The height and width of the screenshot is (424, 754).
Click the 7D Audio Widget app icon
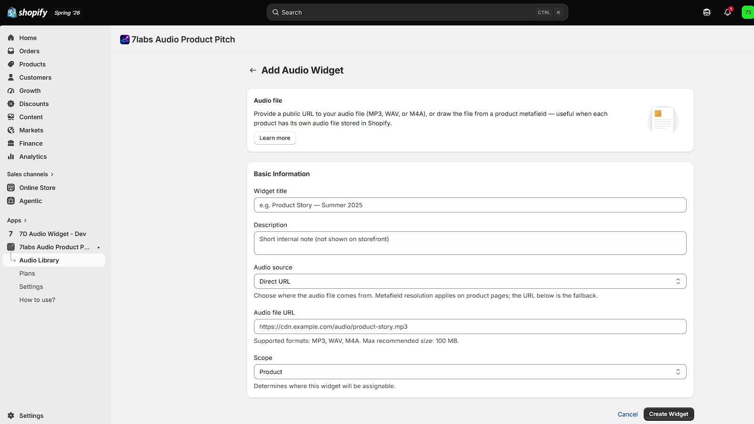(x=11, y=234)
